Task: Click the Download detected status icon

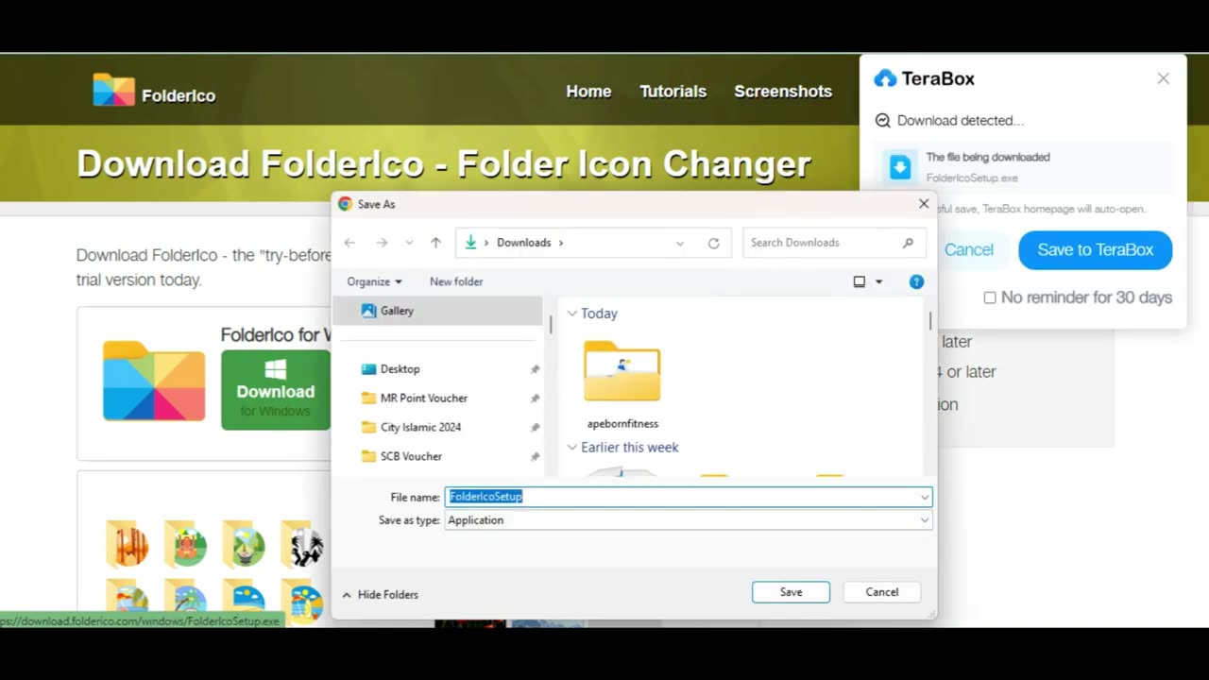Action: (883, 121)
